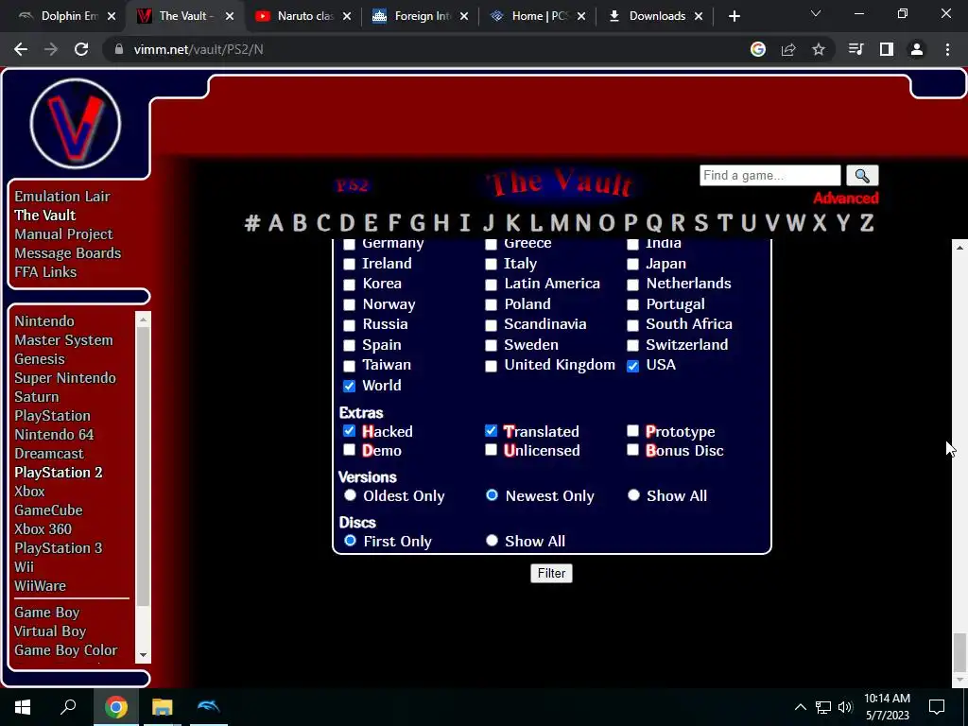
Task: Click the taskbar search icon
Action: coord(68,707)
